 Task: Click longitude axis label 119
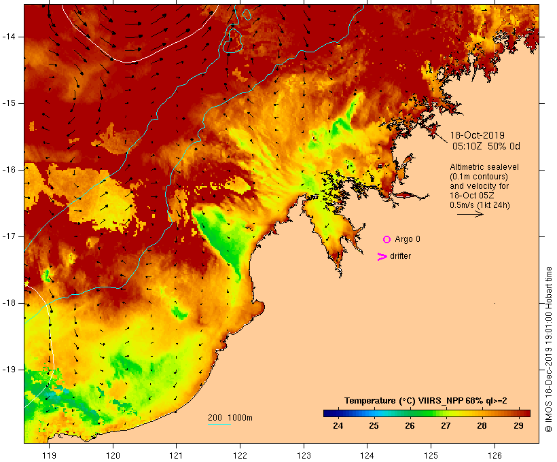point(49,455)
